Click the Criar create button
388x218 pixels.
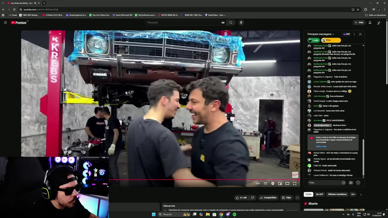click(359, 22)
